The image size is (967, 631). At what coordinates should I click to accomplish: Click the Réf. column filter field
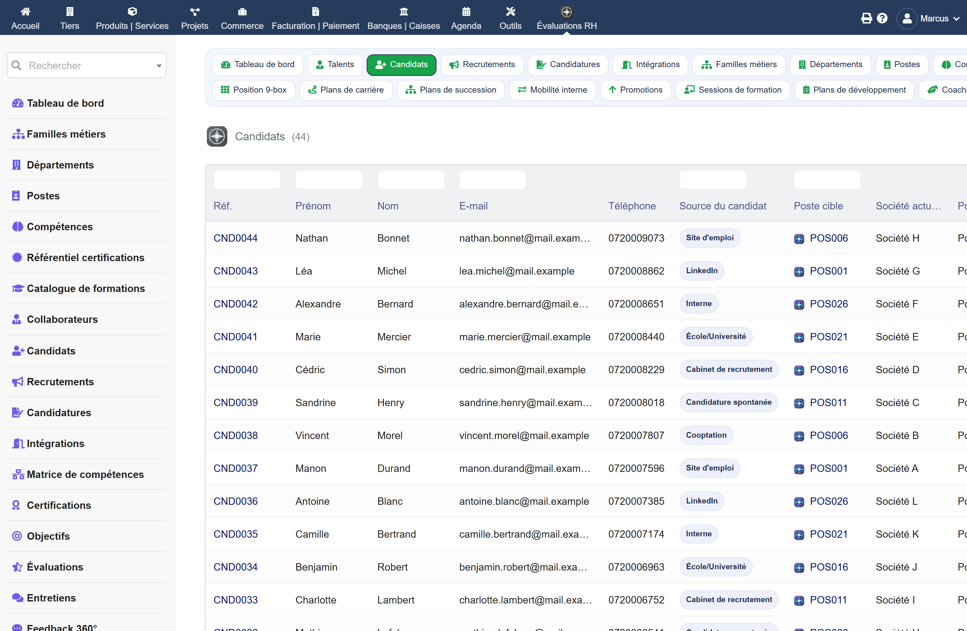coord(247,180)
